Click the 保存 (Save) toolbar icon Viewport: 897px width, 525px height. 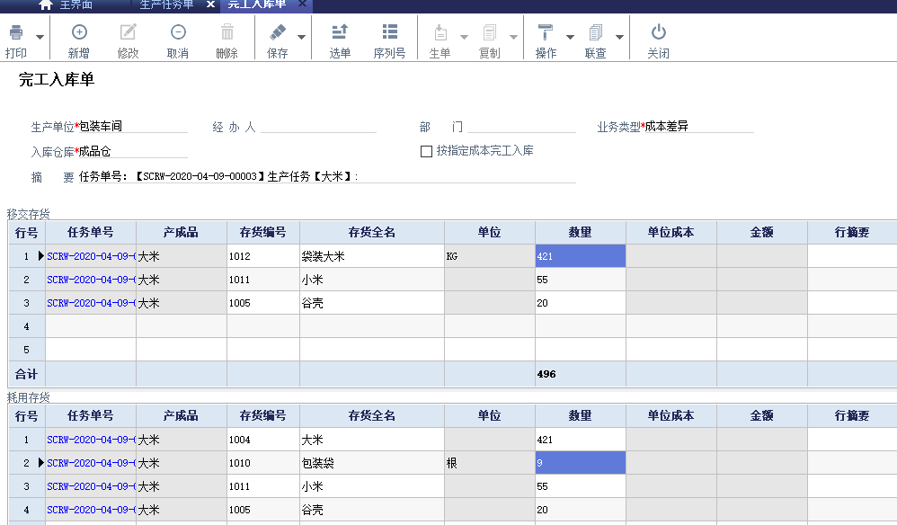[x=277, y=33]
